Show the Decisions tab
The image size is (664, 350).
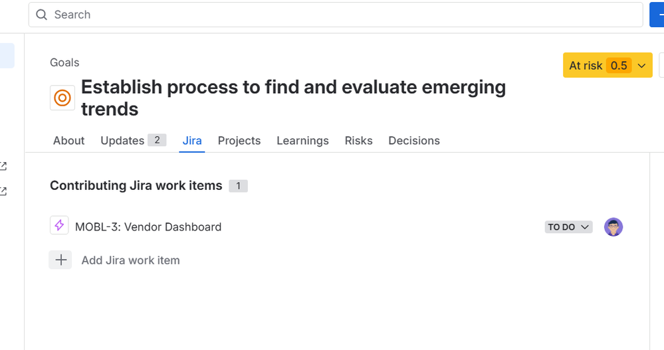[x=414, y=141]
